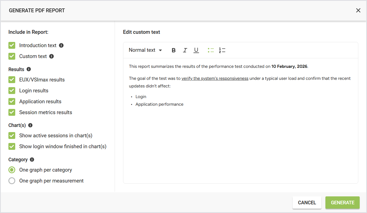Click info icon next to Category heading
Screen dimensions: 367x213
click(32, 160)
